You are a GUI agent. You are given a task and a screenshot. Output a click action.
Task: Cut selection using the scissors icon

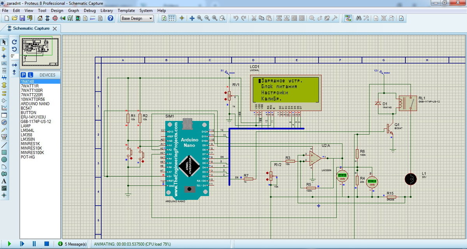254,18
